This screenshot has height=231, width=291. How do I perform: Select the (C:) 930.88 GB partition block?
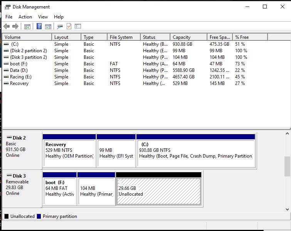click(196, 151)
